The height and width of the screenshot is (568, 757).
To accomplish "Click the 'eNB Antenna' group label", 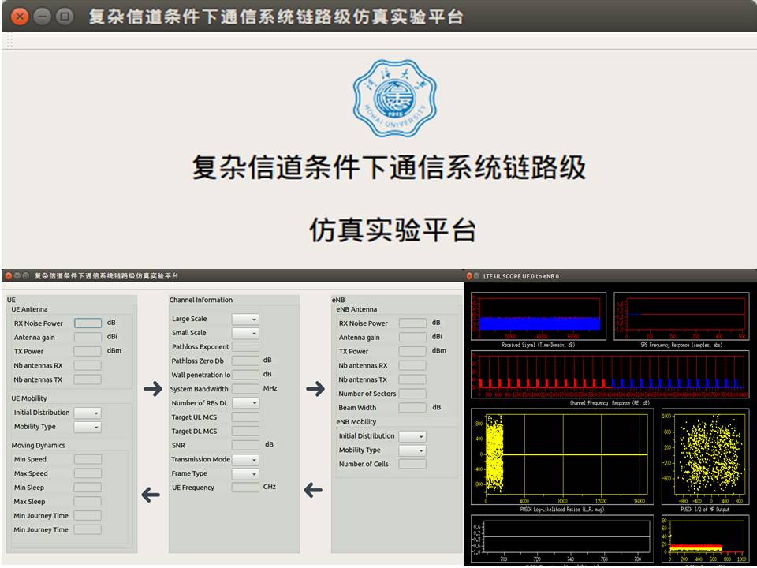I will [356, 309].
